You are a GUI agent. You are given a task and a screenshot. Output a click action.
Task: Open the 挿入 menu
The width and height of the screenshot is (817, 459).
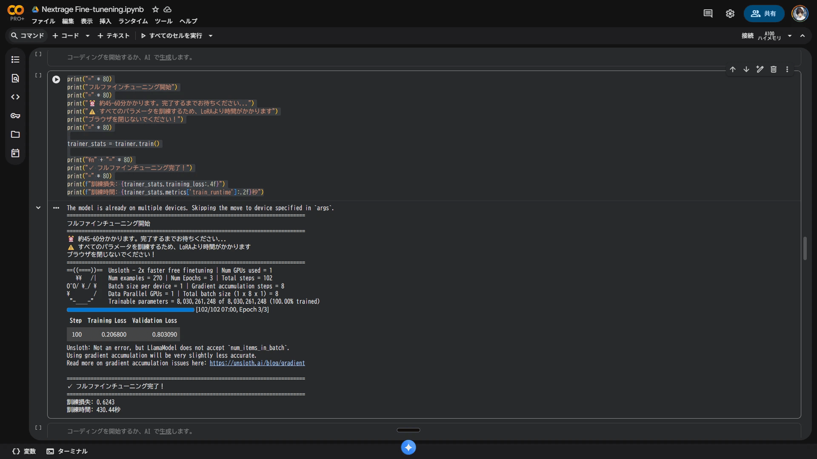click(106, 21)
